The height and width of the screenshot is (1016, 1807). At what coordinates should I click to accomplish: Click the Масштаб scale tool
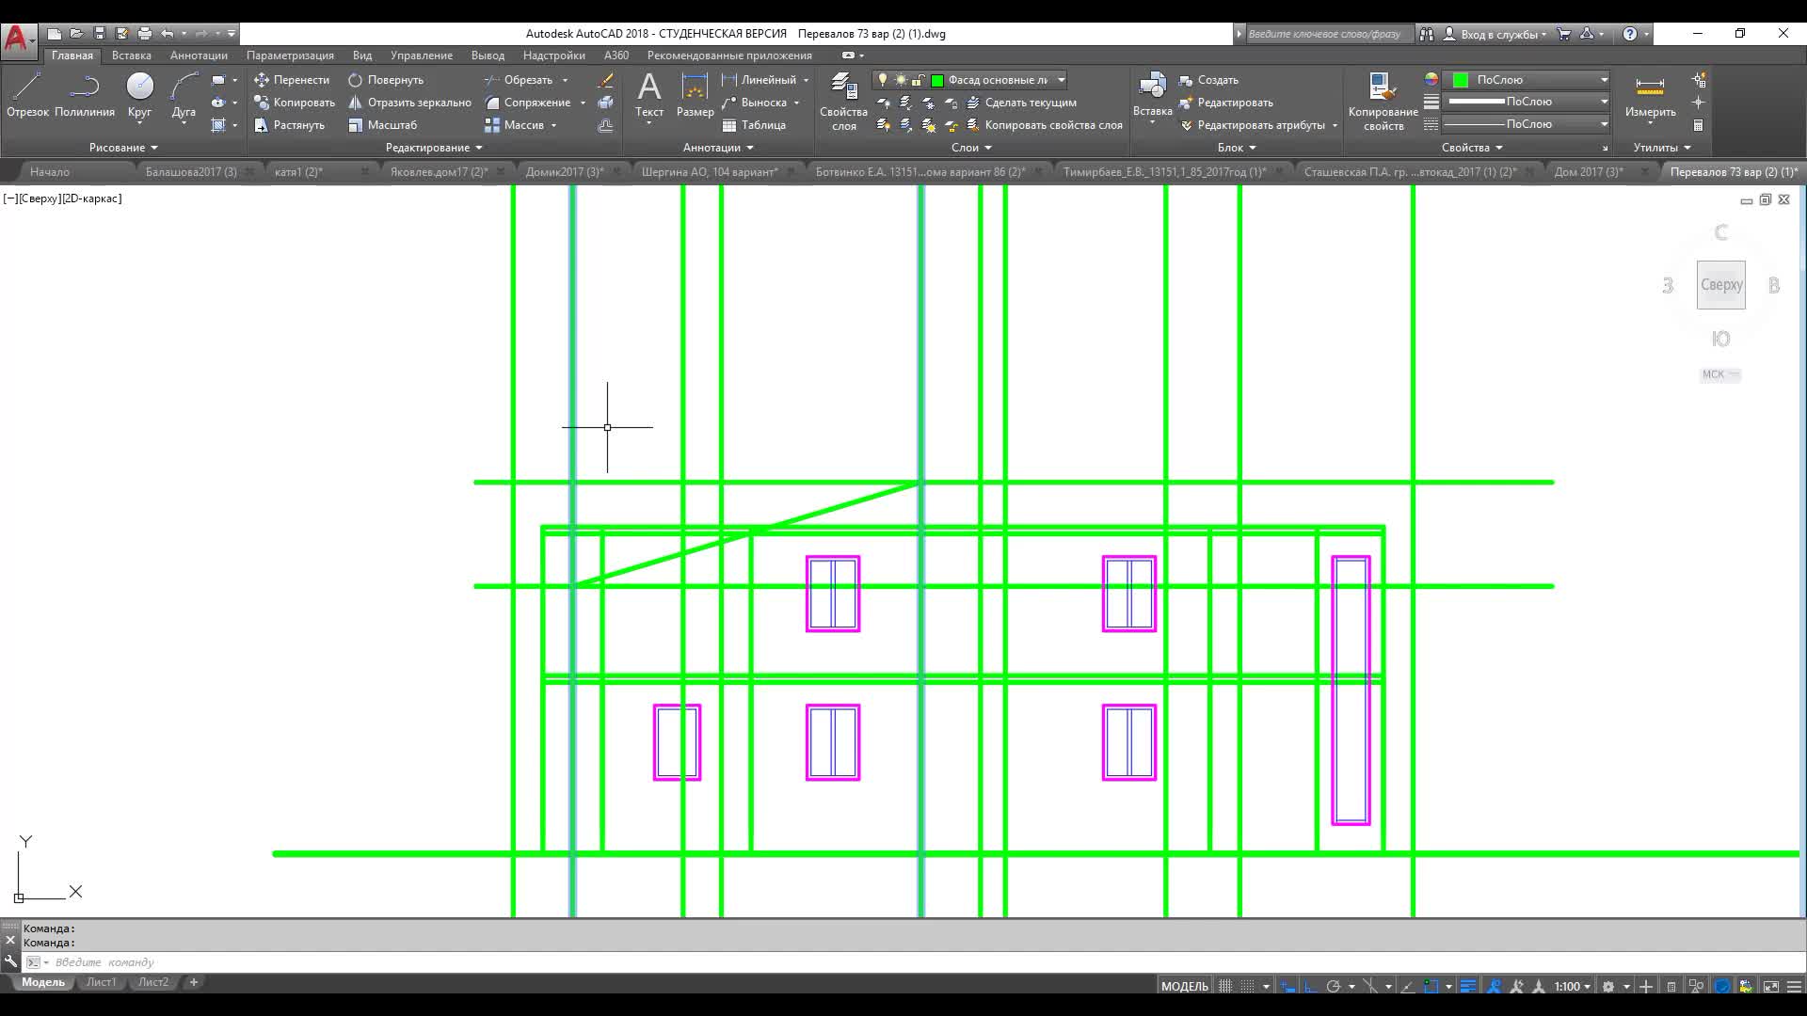[382, 125]
